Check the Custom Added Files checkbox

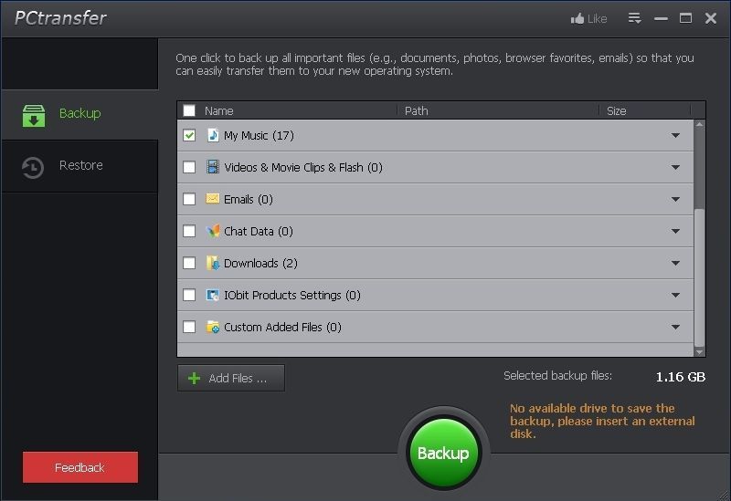(189, 327)
